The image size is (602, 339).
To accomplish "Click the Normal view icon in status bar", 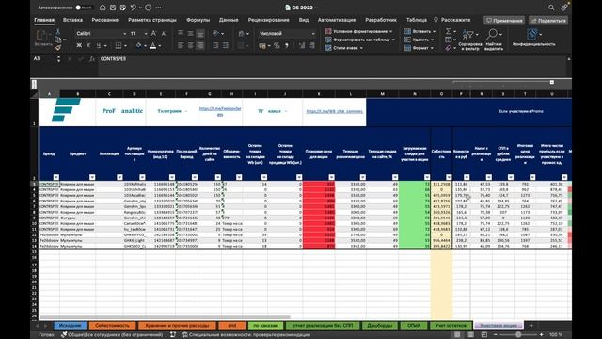I will pos(457,335).
